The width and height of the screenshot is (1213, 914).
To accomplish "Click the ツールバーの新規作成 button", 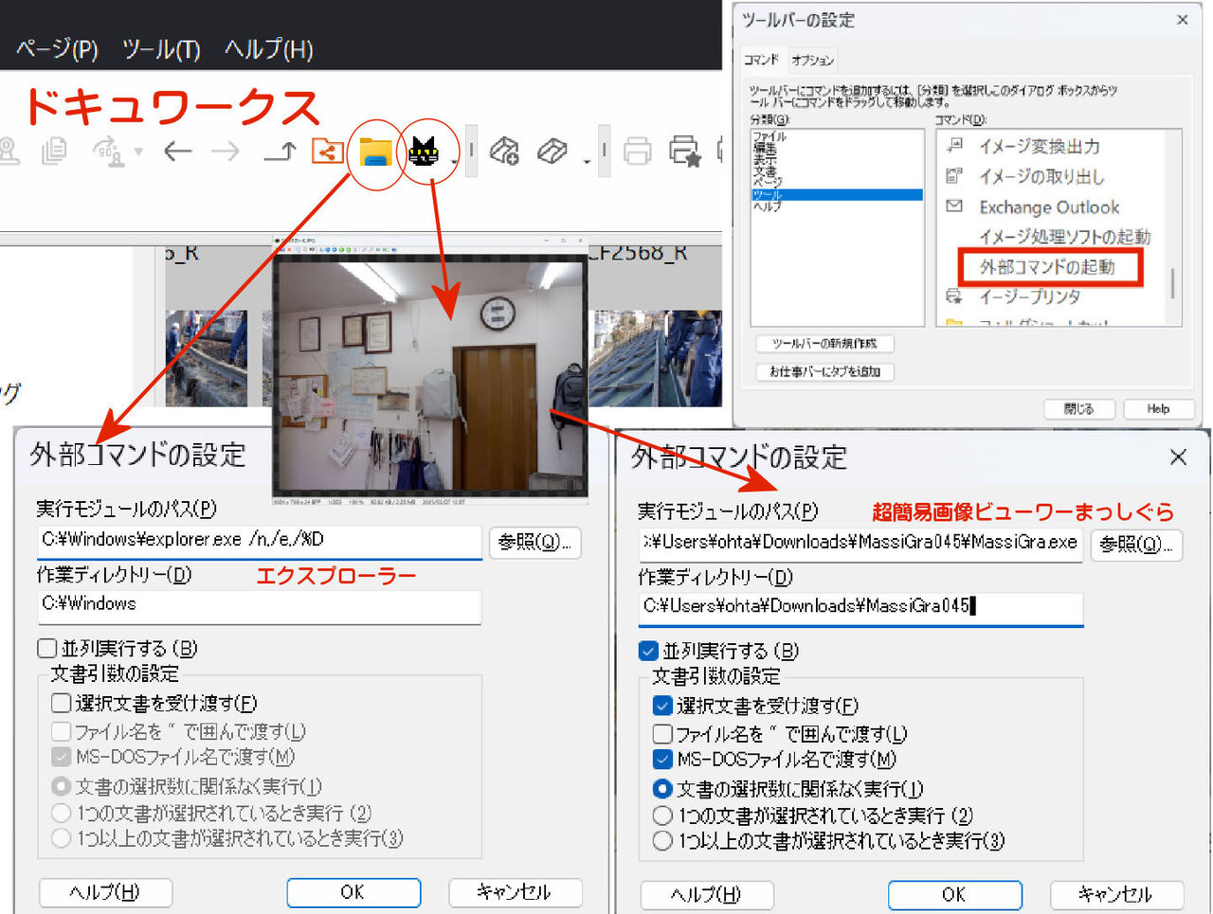I will [824, 344].
